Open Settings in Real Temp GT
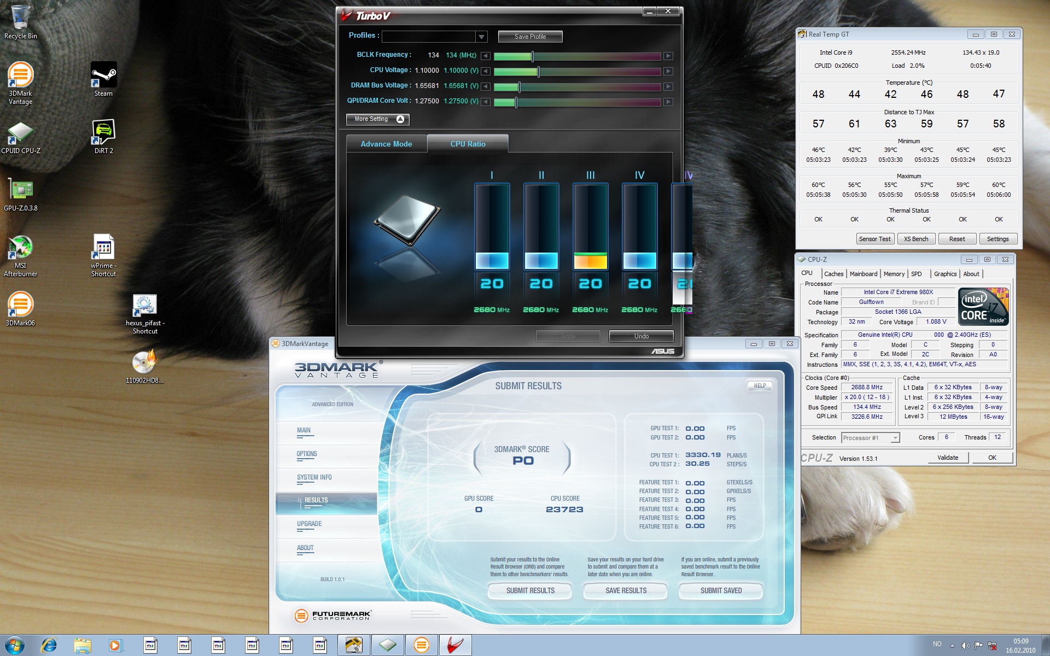This screenshot has height=656, width=1050. tap(997, 239)
